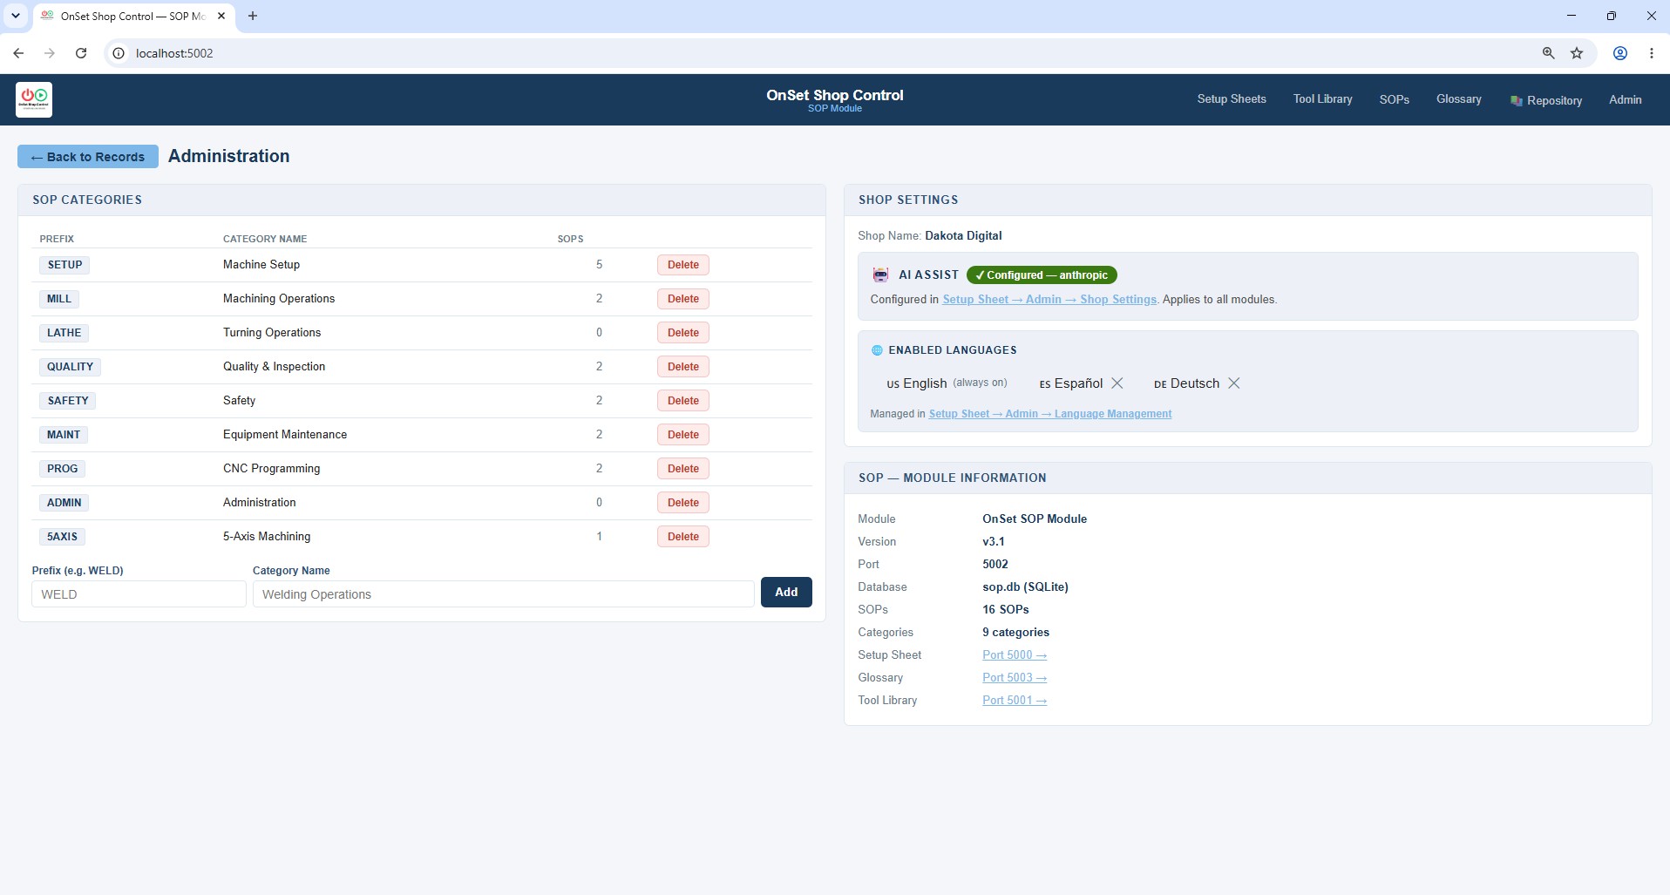This screenshot has height=895, width=1670.
Task: Delete the LATHE category
Action: click(x=683, y=333)
